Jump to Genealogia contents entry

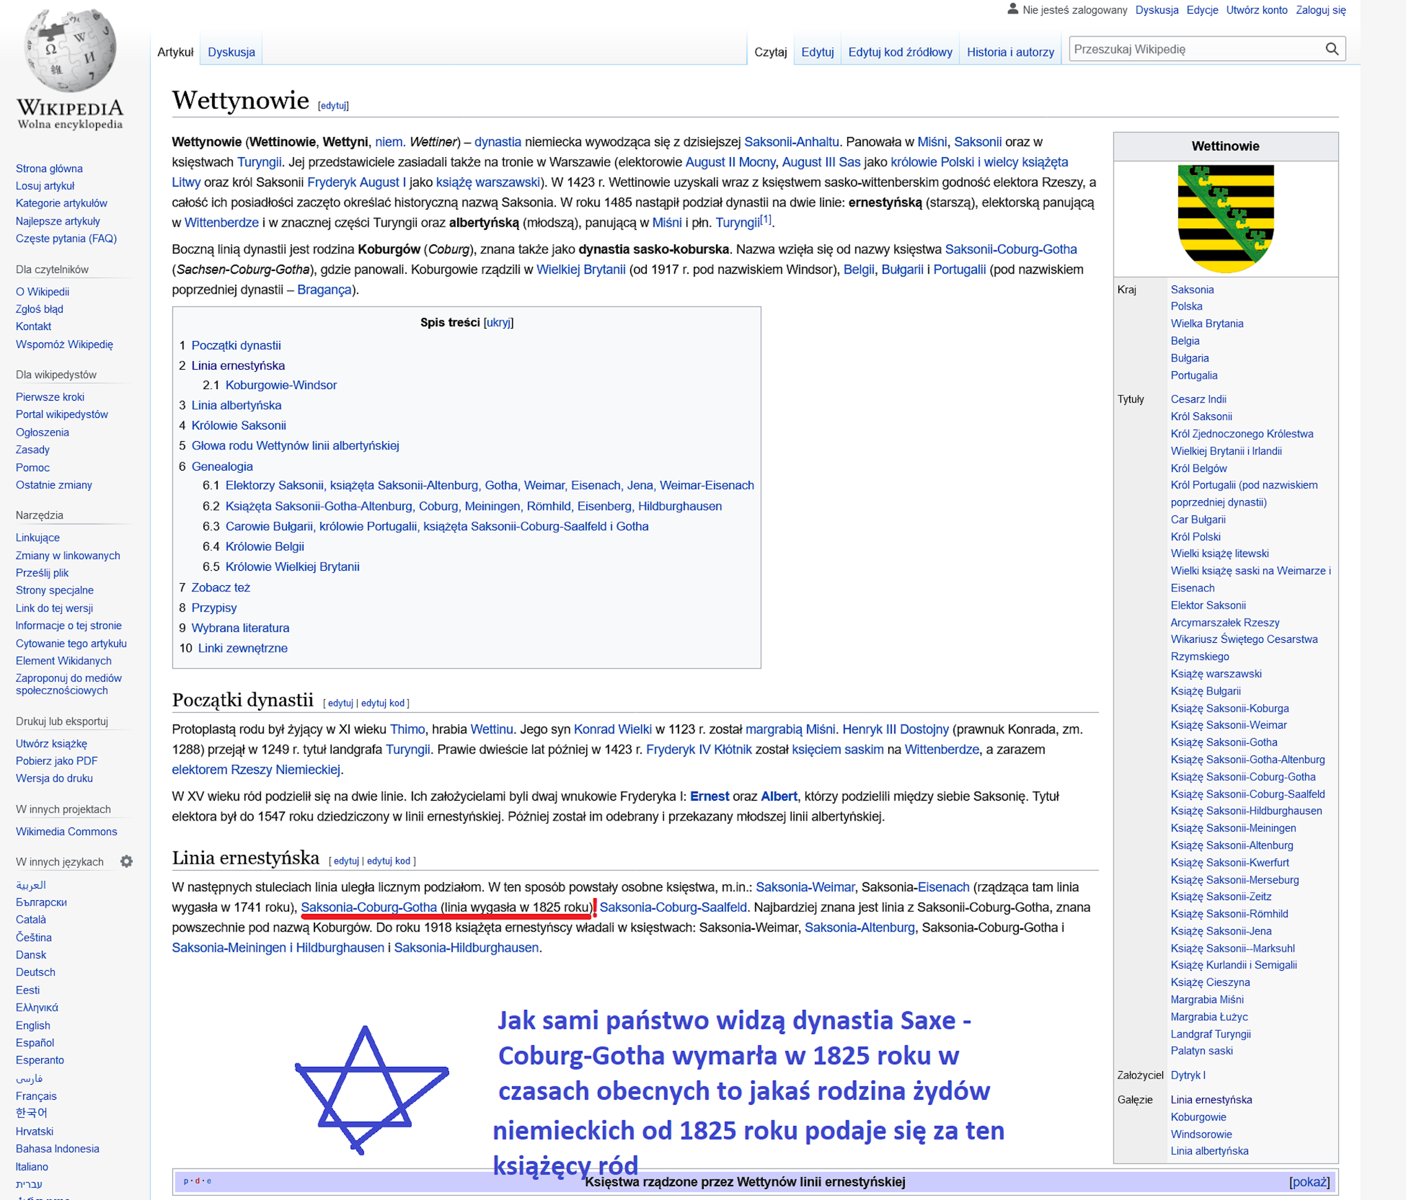222,467
